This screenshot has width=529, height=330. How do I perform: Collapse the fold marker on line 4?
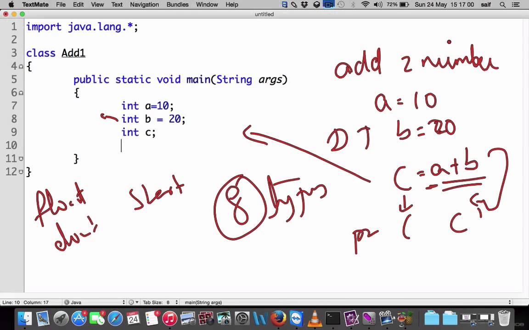[21, 66]
